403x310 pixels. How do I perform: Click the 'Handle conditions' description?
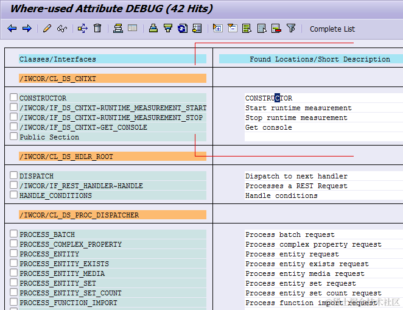[281, 196]
